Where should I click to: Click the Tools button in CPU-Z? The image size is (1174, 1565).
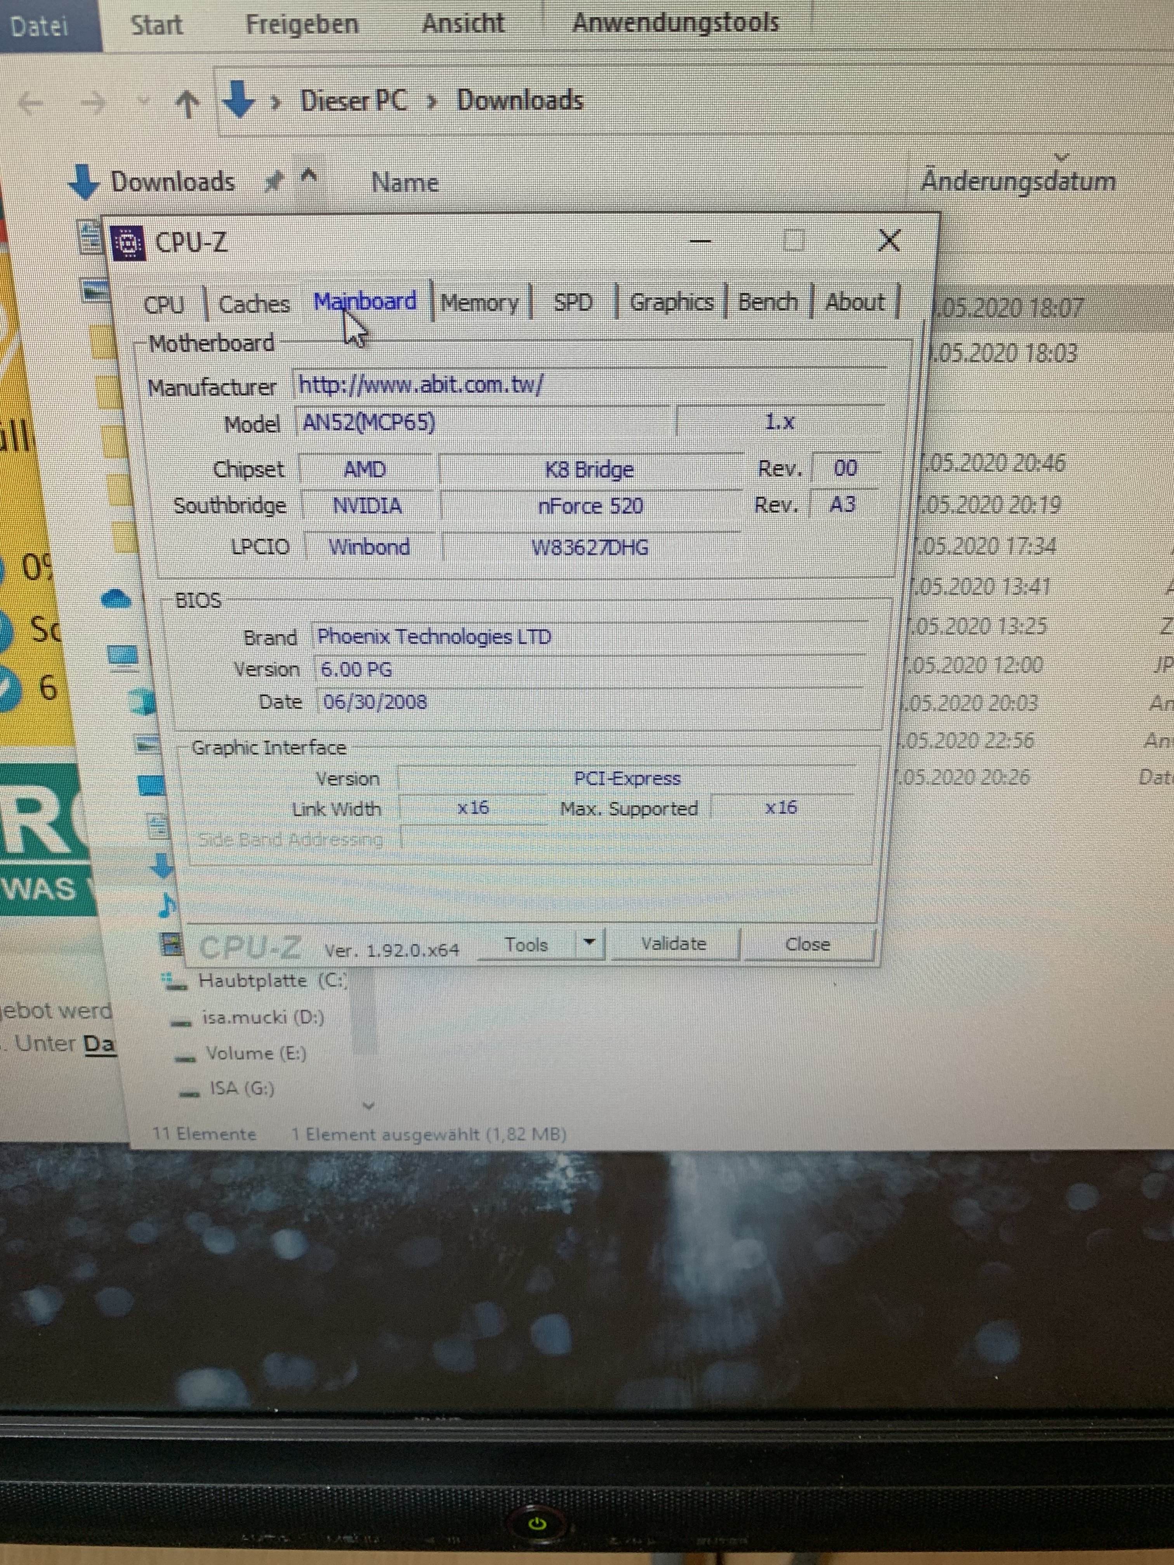[x=526, y=944]
